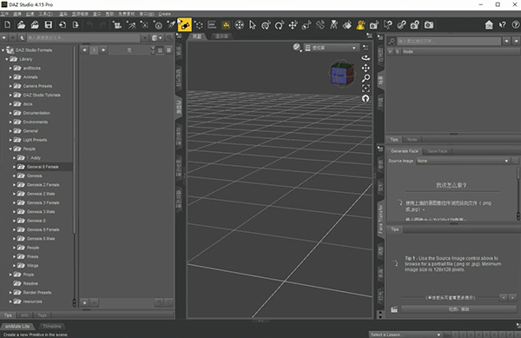Open the first menu bar item

pos(4,14)
